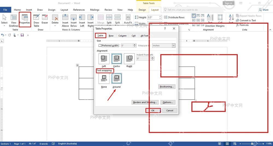Select Left table alignment in the dialog
The width and height of the screenshot is (273, 146).
[x=104, y=59]
